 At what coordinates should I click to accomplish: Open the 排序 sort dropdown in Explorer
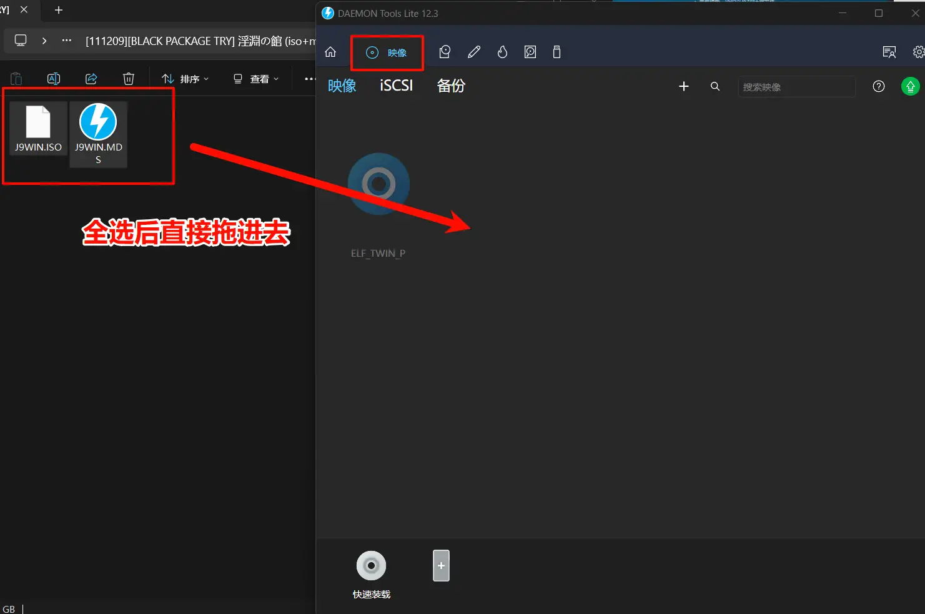point(185,79)
